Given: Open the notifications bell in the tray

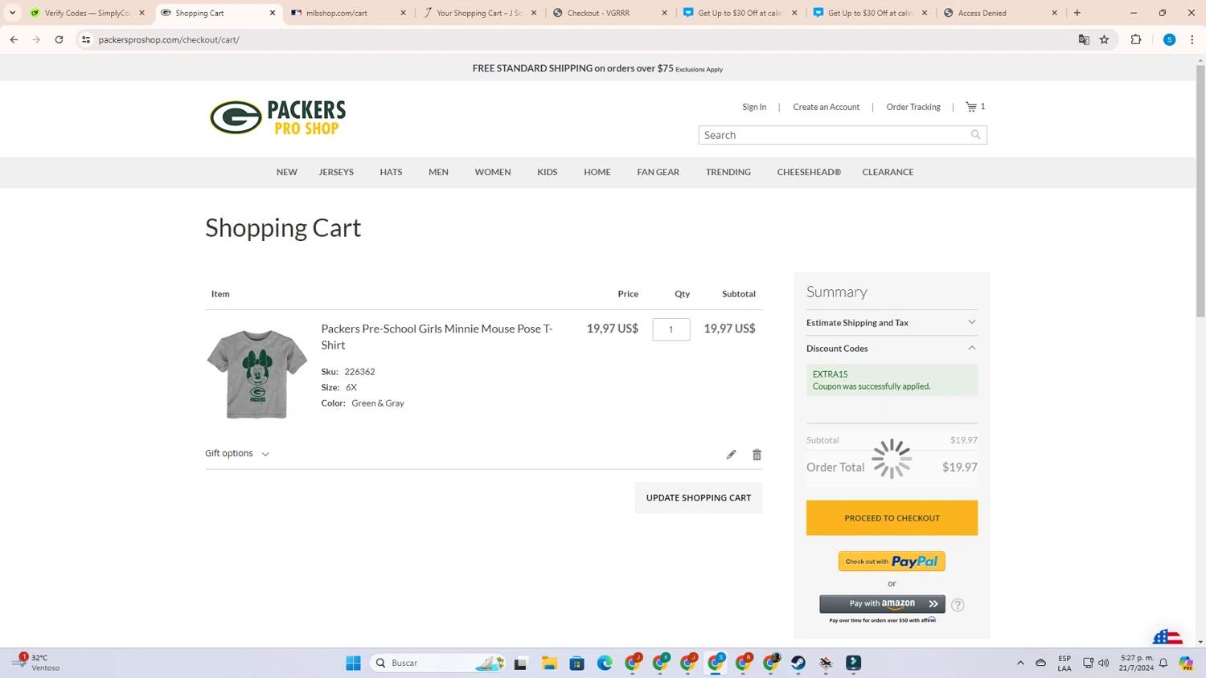Looking at the screenshot, I should (x=1163, y=663).
